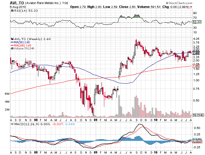Click the red -0.037 MACD signal value

[x=57, y=124]
